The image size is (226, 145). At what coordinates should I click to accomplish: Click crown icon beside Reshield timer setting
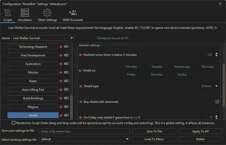(x=80, y=55)
